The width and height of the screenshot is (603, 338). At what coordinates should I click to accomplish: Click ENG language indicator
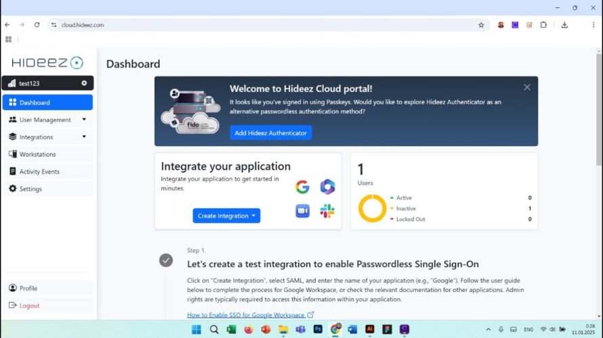tap(528, 330)
